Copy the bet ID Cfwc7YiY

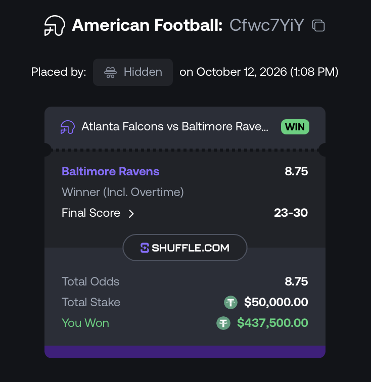(x=318, y=25)
